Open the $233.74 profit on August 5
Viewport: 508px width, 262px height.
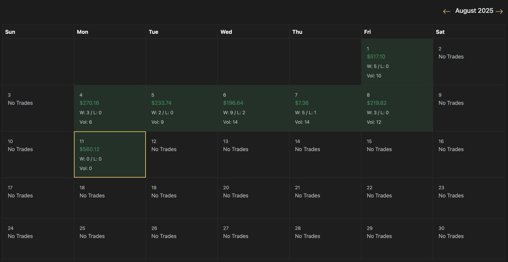161,103
